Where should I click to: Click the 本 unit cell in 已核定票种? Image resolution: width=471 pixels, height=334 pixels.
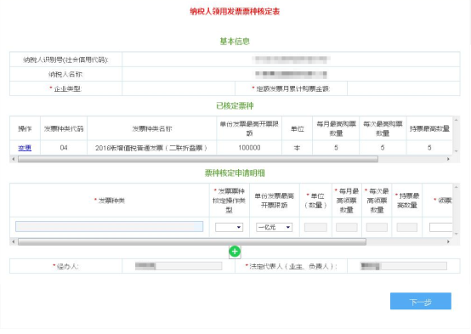coord(297,148)
